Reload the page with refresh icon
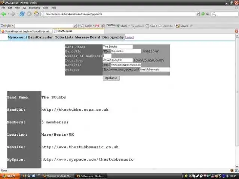Screen dimensions: 239x179 tap(22, 14)
